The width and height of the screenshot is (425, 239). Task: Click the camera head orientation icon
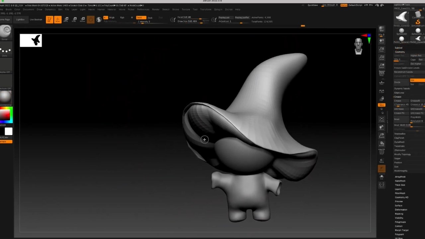358,46
